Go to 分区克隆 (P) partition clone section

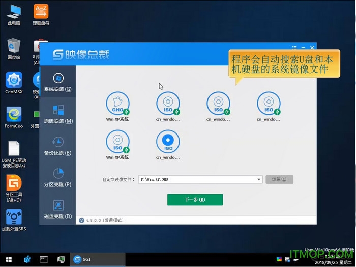click(57, 177)
